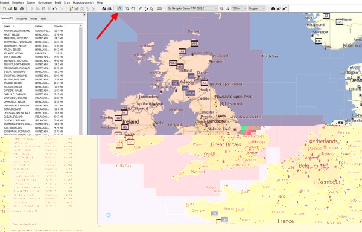Viewport: 362px width, 232px height.
Task: Click the Glasgow label on map
Action: click(187, 82)
